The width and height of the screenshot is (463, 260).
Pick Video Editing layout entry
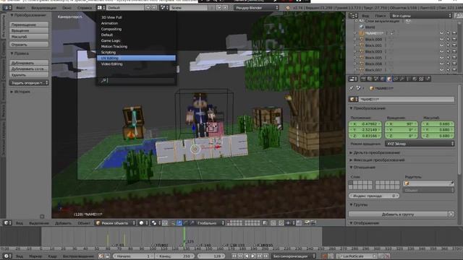pyautogui.click(x=136, y=64)
